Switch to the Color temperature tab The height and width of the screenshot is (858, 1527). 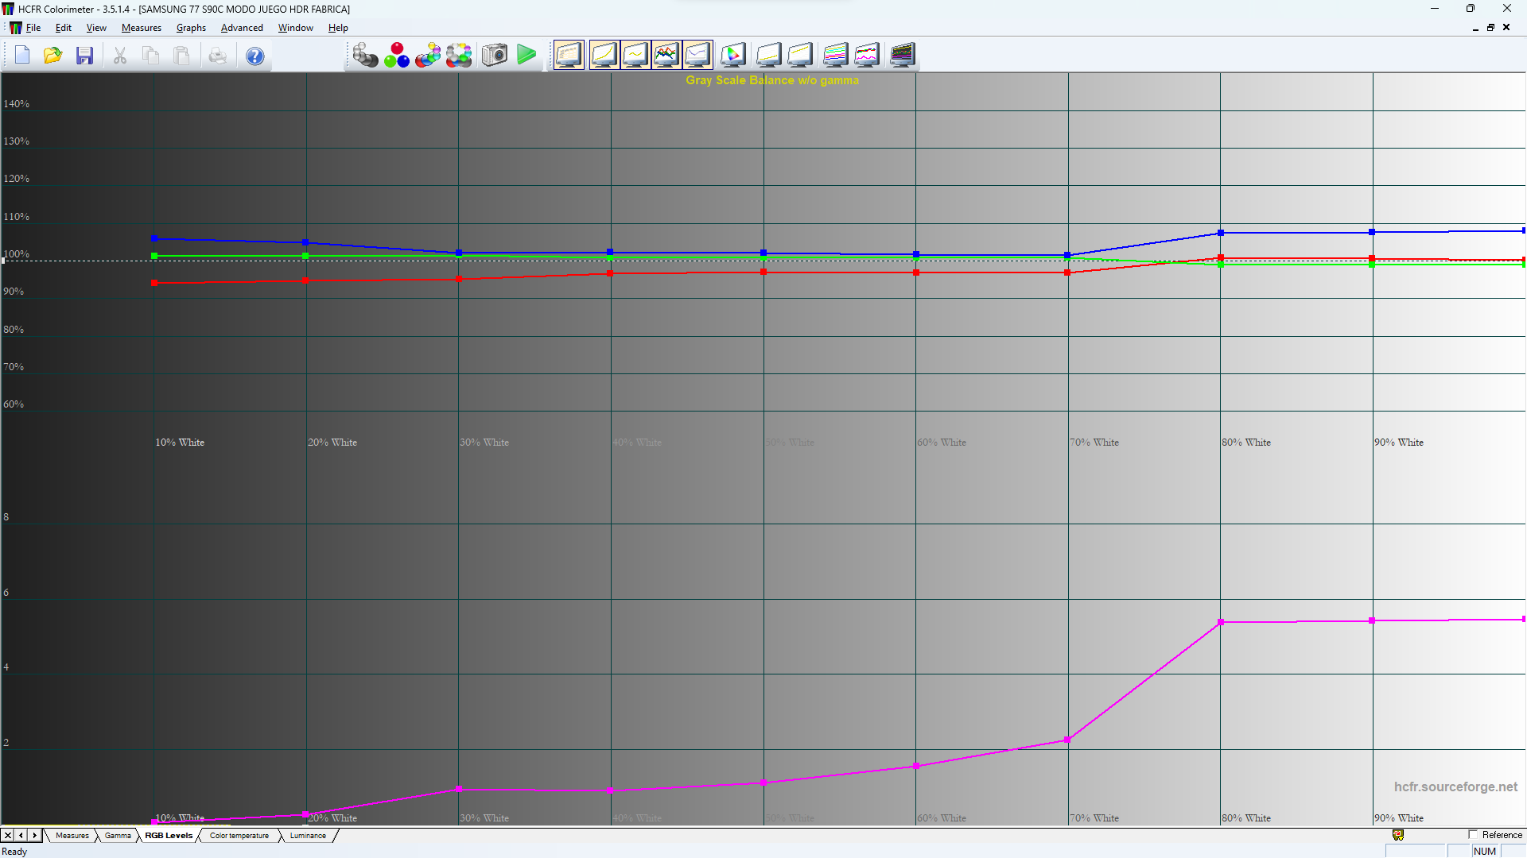[x=239, y=836]
